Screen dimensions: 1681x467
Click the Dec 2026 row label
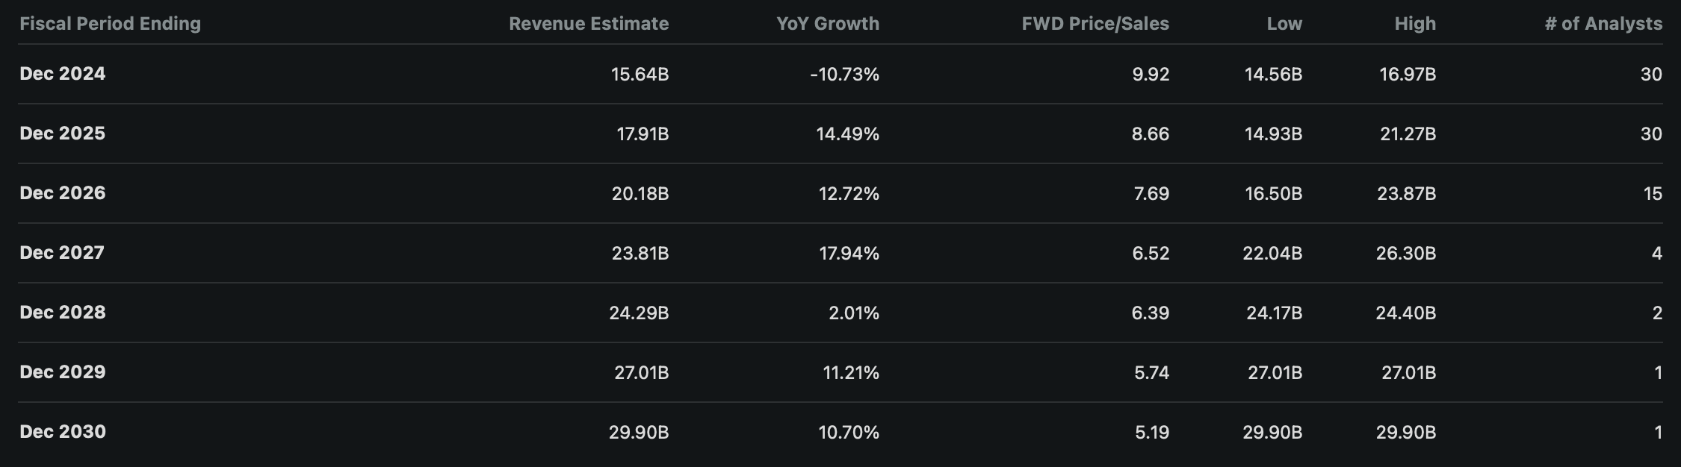point(63,193)
